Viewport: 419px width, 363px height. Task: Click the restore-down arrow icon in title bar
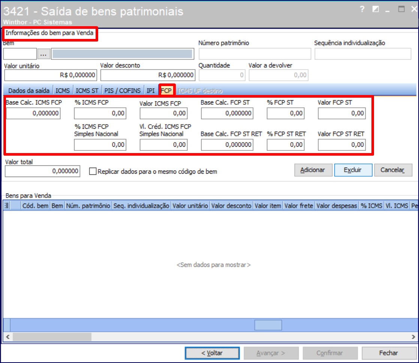click(x=376, y=9)
